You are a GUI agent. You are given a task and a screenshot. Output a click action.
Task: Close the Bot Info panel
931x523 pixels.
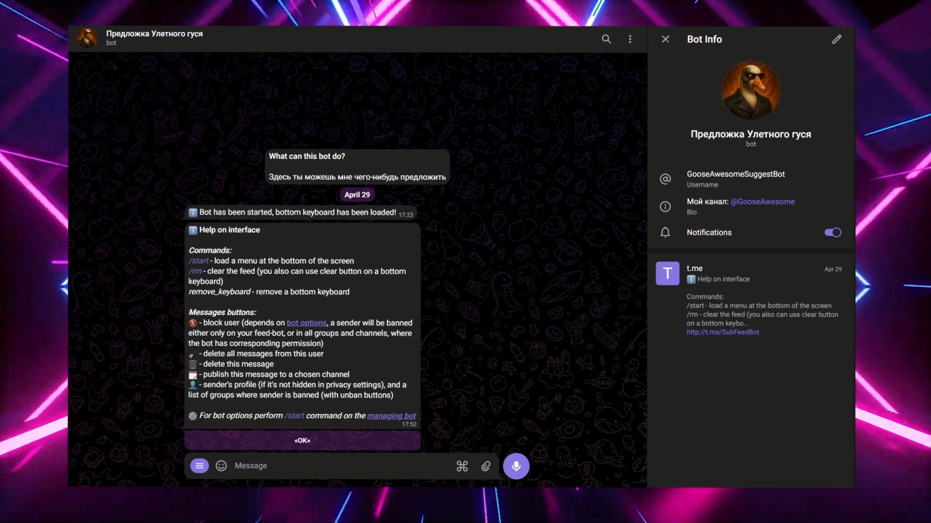pos(665,39)
